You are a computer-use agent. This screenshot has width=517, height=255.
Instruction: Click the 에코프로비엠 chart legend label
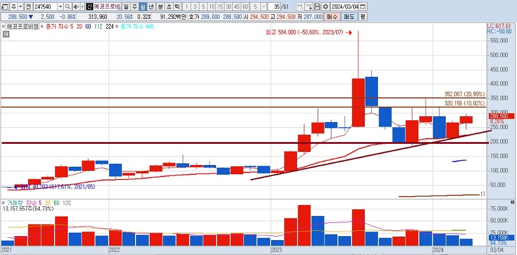tap(23, 26)
